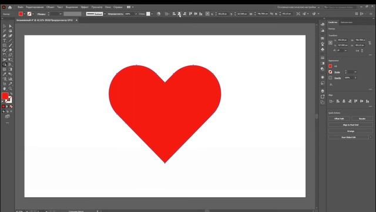The width and height of the screenshot is (376, 212).
Task: Click the fx effects icon in Appearance section
Action: coord(331,84)
